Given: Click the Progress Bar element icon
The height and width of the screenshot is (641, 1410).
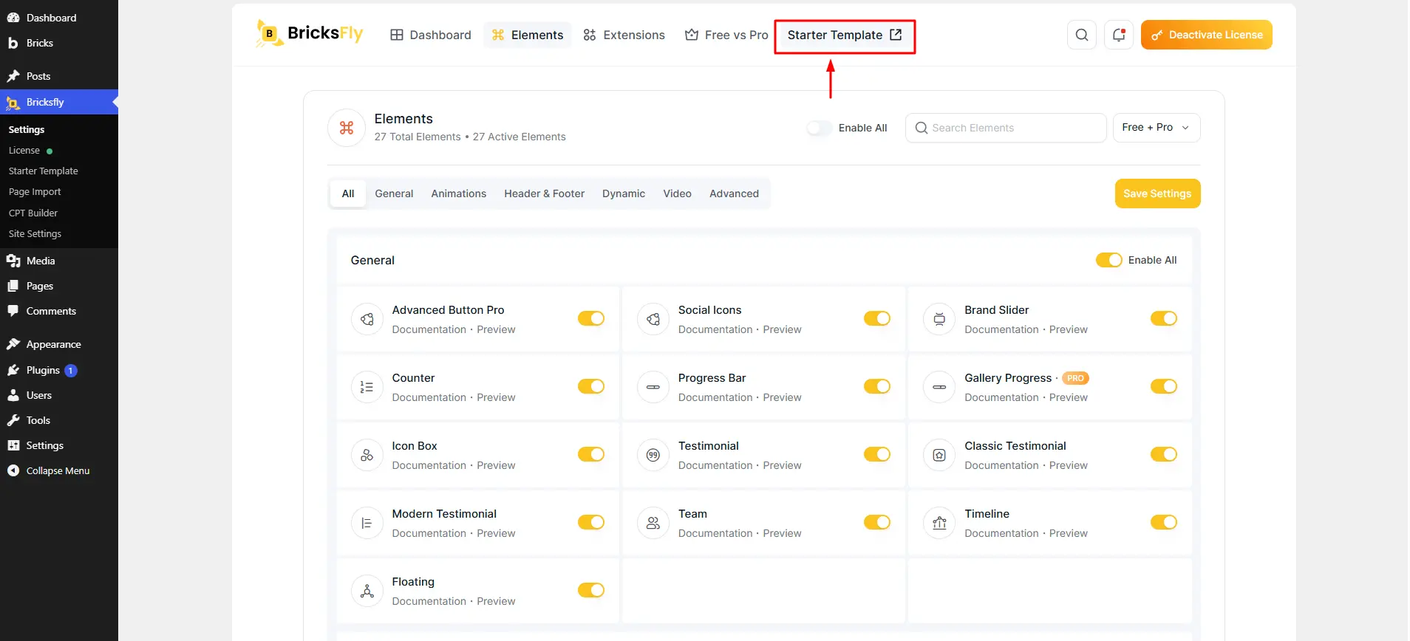Looking at the screenshot, I should click(x=653, y=387).
